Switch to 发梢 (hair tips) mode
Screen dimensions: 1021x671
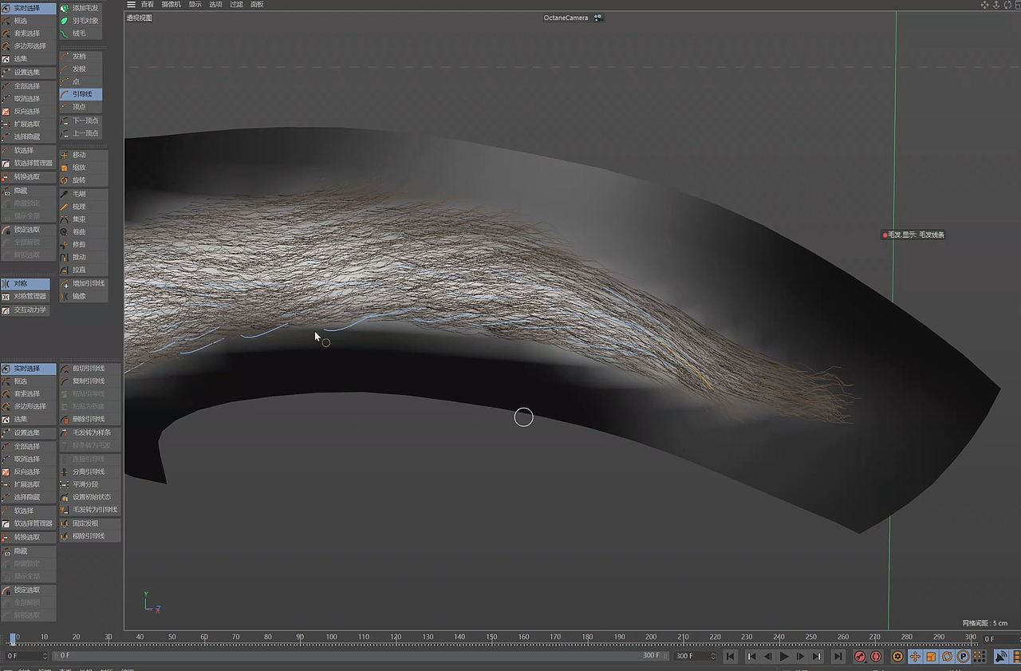click(81, 56)
